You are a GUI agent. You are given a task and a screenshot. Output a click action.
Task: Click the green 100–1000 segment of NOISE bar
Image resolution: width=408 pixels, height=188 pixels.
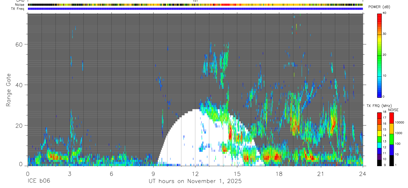tap(392, 139)
